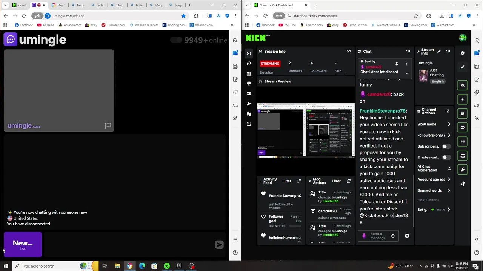
Task: Open extensions puzzle icon in Kick browser window
Action: (x=428, y=16)
